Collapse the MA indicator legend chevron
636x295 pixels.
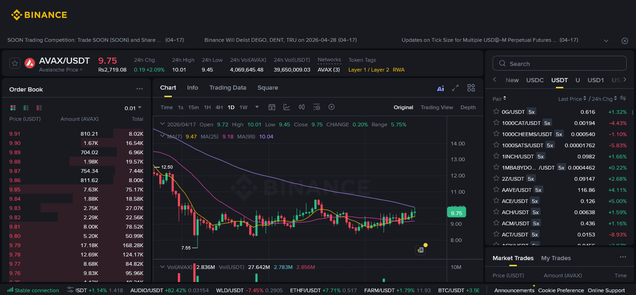click(x=162, y=136)
